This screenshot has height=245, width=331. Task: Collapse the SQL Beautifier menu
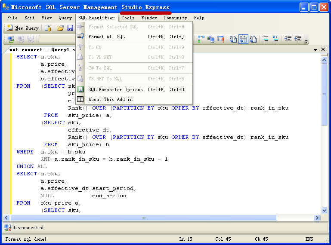tap(96, 18)
